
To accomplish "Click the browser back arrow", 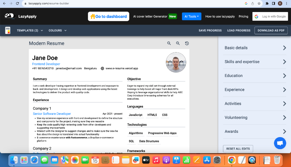I will tap(4, 3).
